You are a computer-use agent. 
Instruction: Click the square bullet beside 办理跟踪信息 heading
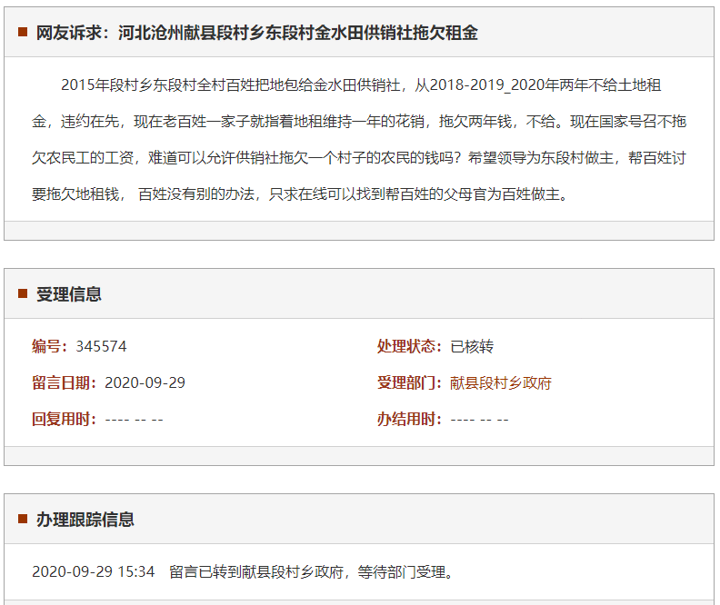click(x=23, y=520)
